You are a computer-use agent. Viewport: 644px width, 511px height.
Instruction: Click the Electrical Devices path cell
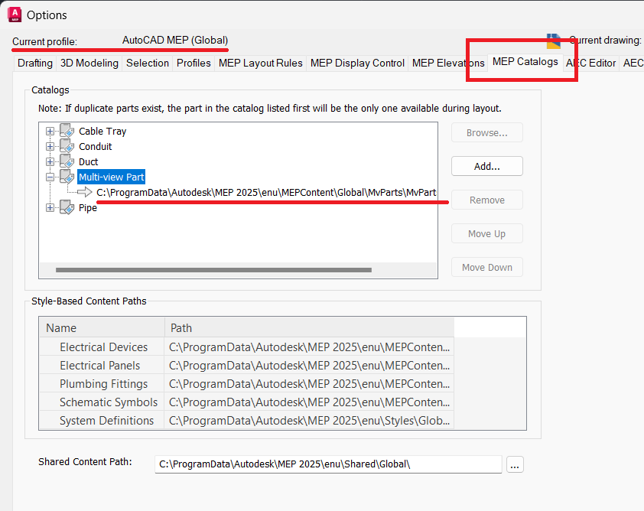click(309, 347)
